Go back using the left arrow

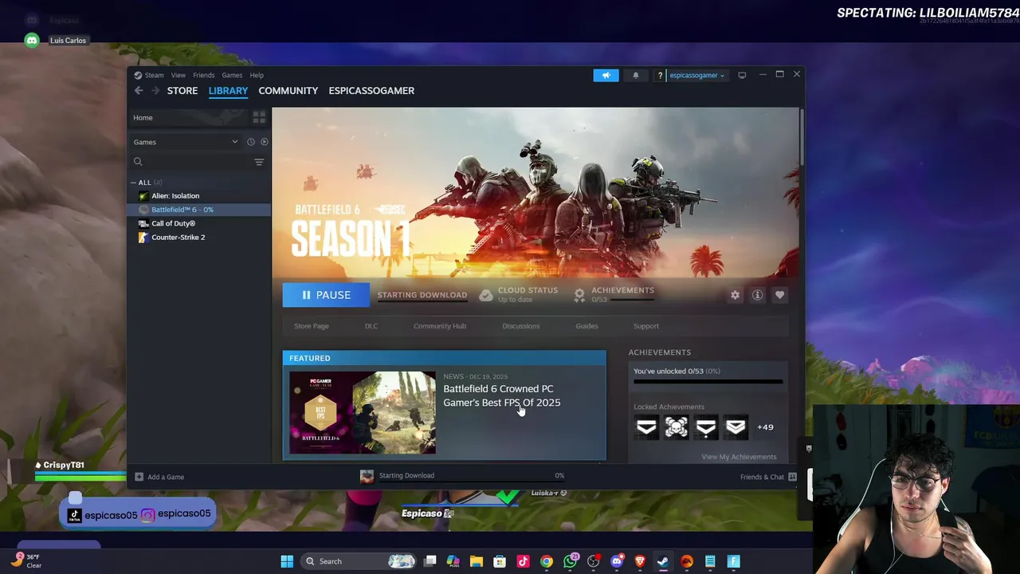(139, 91)
